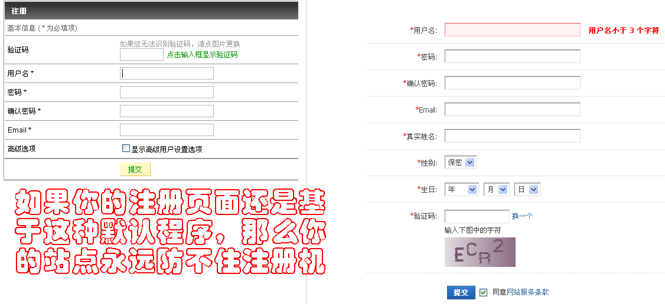
Task: Toggle the 同意 terms checkbox
Action: point(484,292)
